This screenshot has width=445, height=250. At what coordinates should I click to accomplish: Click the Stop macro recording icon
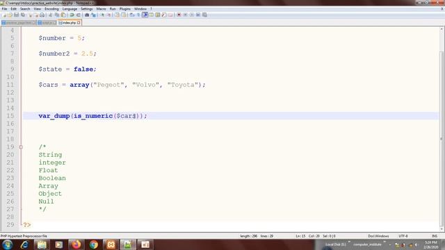coord(186,15)
